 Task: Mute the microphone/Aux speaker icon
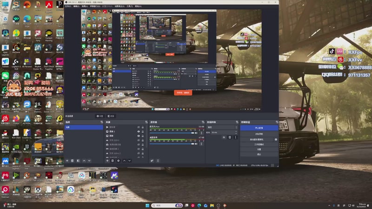tap(196, 133)
